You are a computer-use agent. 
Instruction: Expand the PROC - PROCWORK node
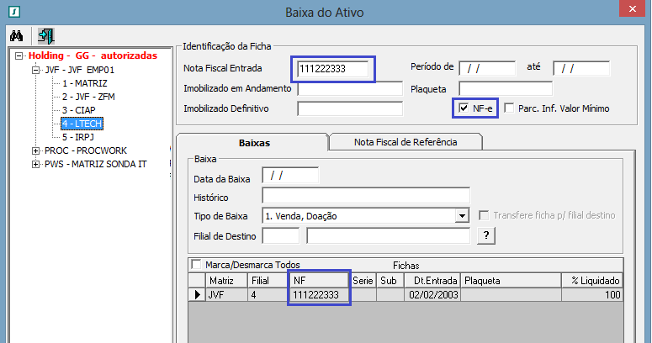coord(36,150)
